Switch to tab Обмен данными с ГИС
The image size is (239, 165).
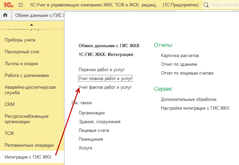38,16
